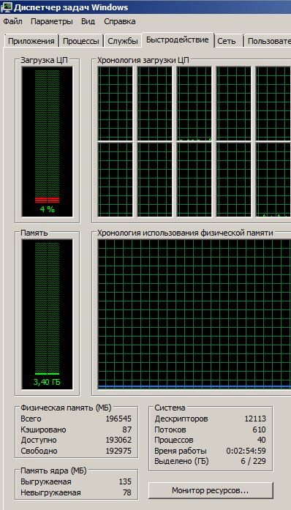Switch to the Сеть tab

pyautogui.click(x=229, y=41)
